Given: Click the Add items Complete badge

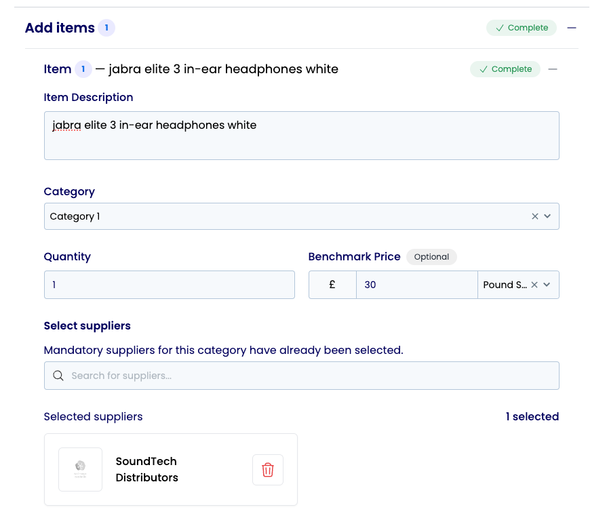Looking at the screenshot, I should (x=521, y=28).
